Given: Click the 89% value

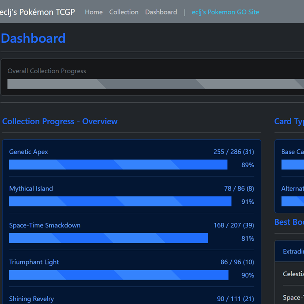Looking at the screenshot, I should click(248, 165).
